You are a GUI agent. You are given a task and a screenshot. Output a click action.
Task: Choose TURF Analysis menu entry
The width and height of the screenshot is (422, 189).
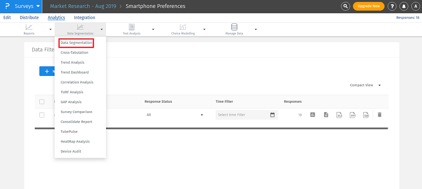point(72,92)
